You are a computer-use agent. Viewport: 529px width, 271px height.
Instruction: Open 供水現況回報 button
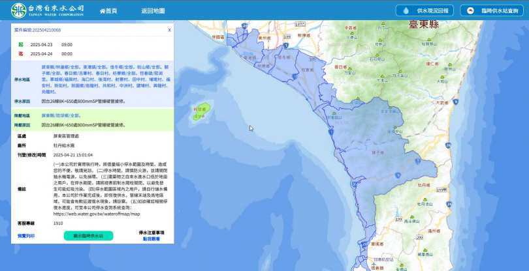point(425,10)
